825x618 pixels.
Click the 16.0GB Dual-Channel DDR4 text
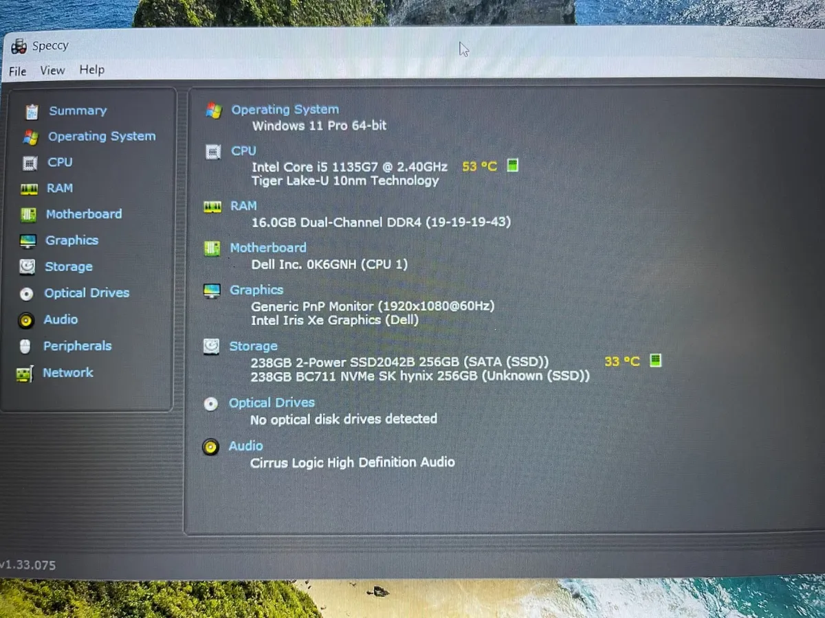click(381, 222)
